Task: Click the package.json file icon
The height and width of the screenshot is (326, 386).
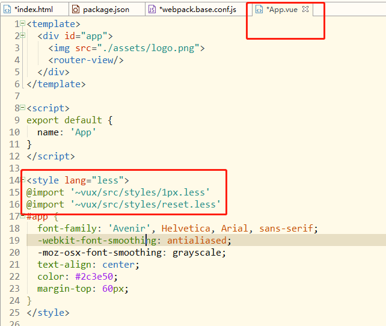Action: [76, 10]
